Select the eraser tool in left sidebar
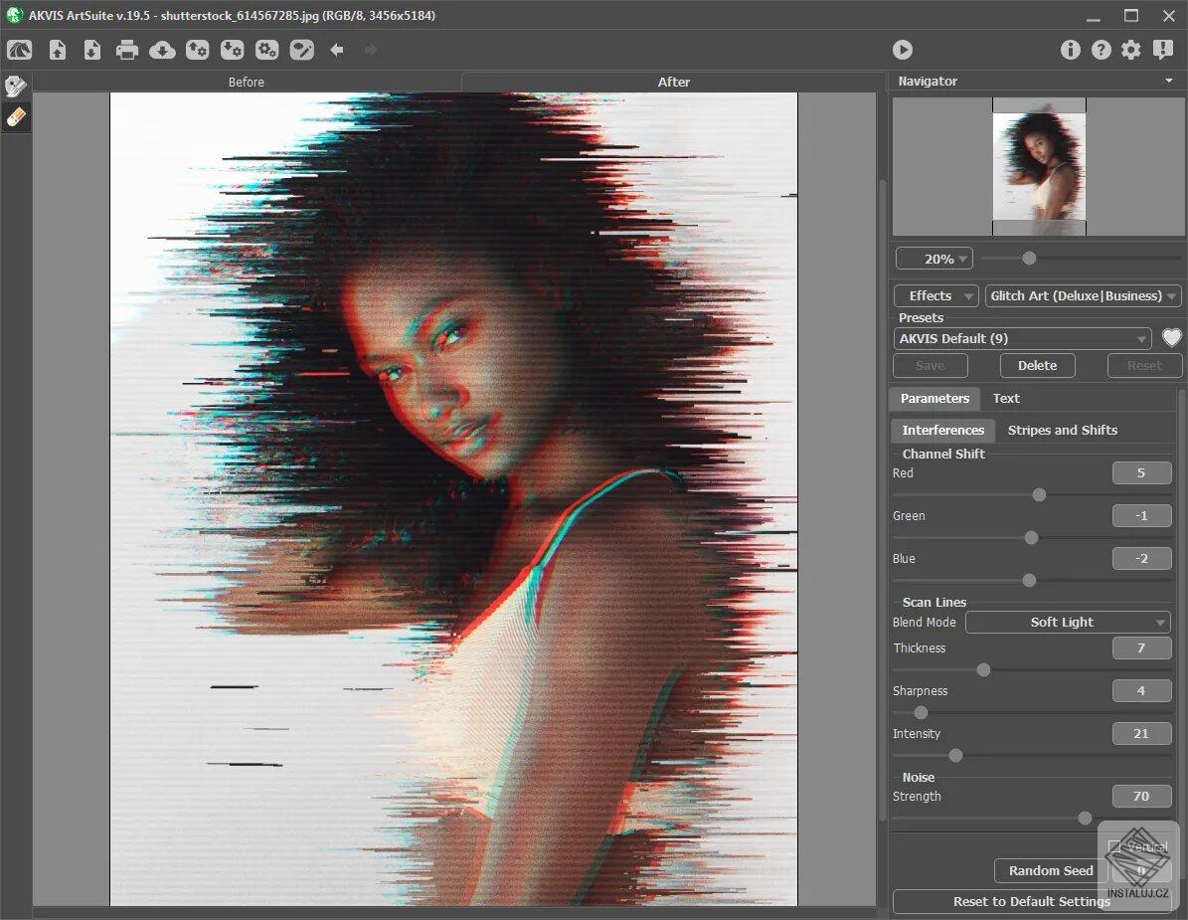The height and width of the screenshot is (920, 1188). tap(15, 117)
